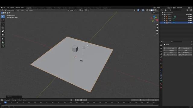Add Rigid Body physics
This screenshot has width=193, height=108.
click(x=185, y=52)
